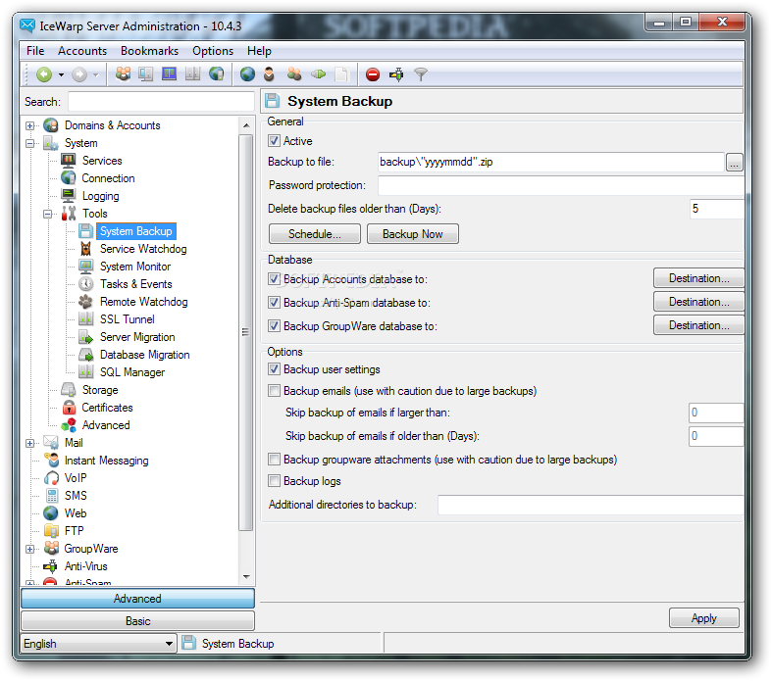Enable Backup emails checkbox
This screenshot has width=772, height=681.
275,391
